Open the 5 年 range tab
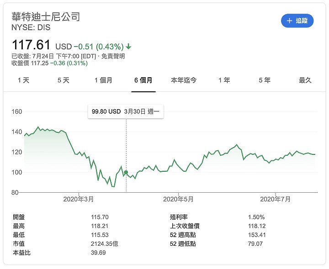This screenshot has width=329, height=269. point(265,80)
